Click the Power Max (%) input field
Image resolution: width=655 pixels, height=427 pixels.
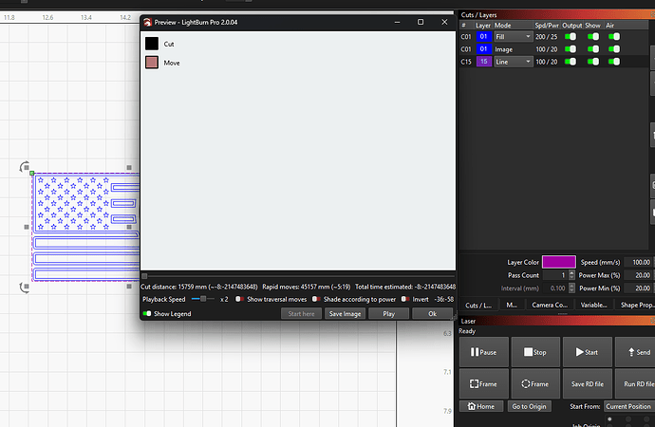[639, 275]
